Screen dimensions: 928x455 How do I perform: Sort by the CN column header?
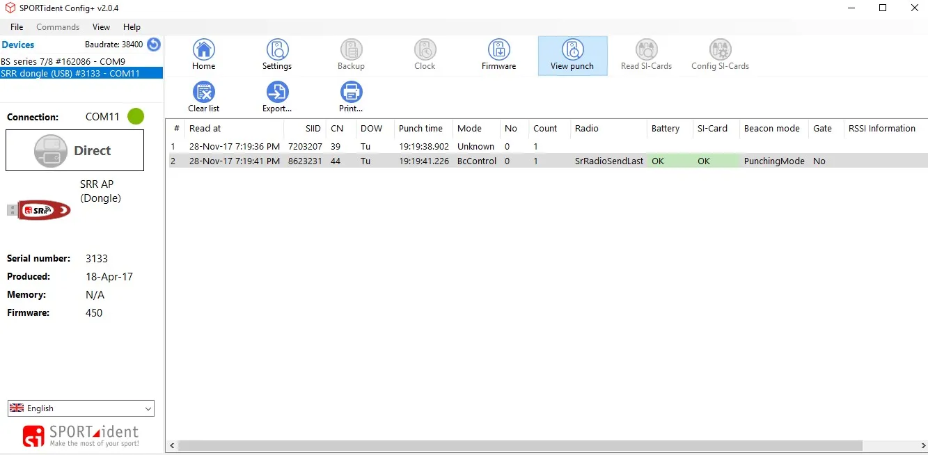click(x=340, y=129)
